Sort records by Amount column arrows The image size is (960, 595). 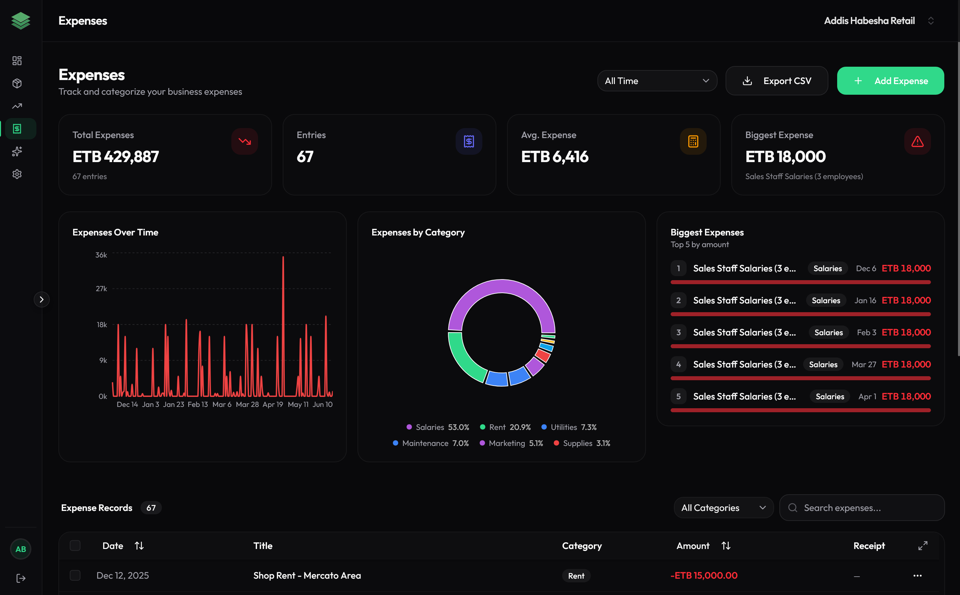pyautogui.click(x=726, y=546)
